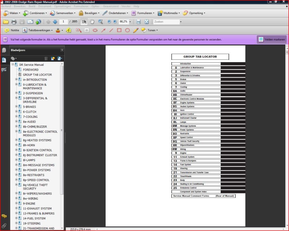Open the FOREWORD bookmark
Image resolution: width=289 pixels, height=231 pixels.
coord(31,70)
